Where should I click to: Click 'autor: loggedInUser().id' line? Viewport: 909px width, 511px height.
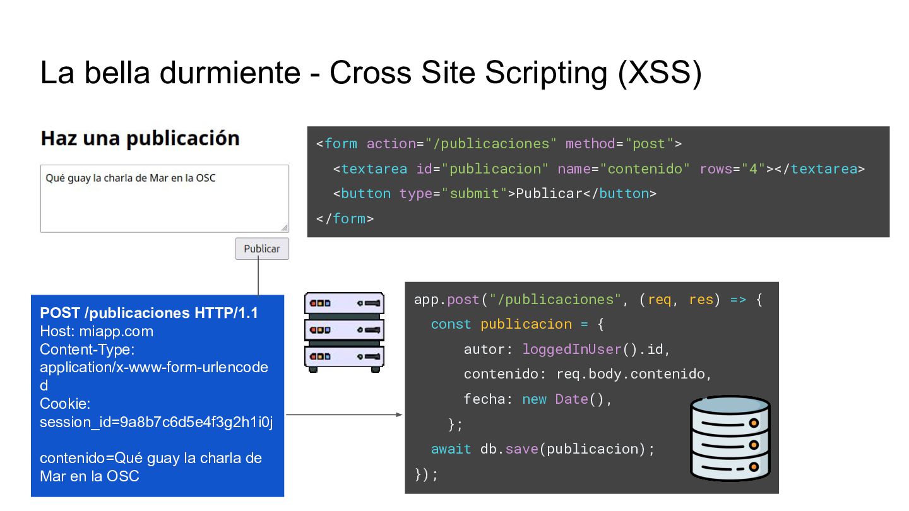click(567, 349)
